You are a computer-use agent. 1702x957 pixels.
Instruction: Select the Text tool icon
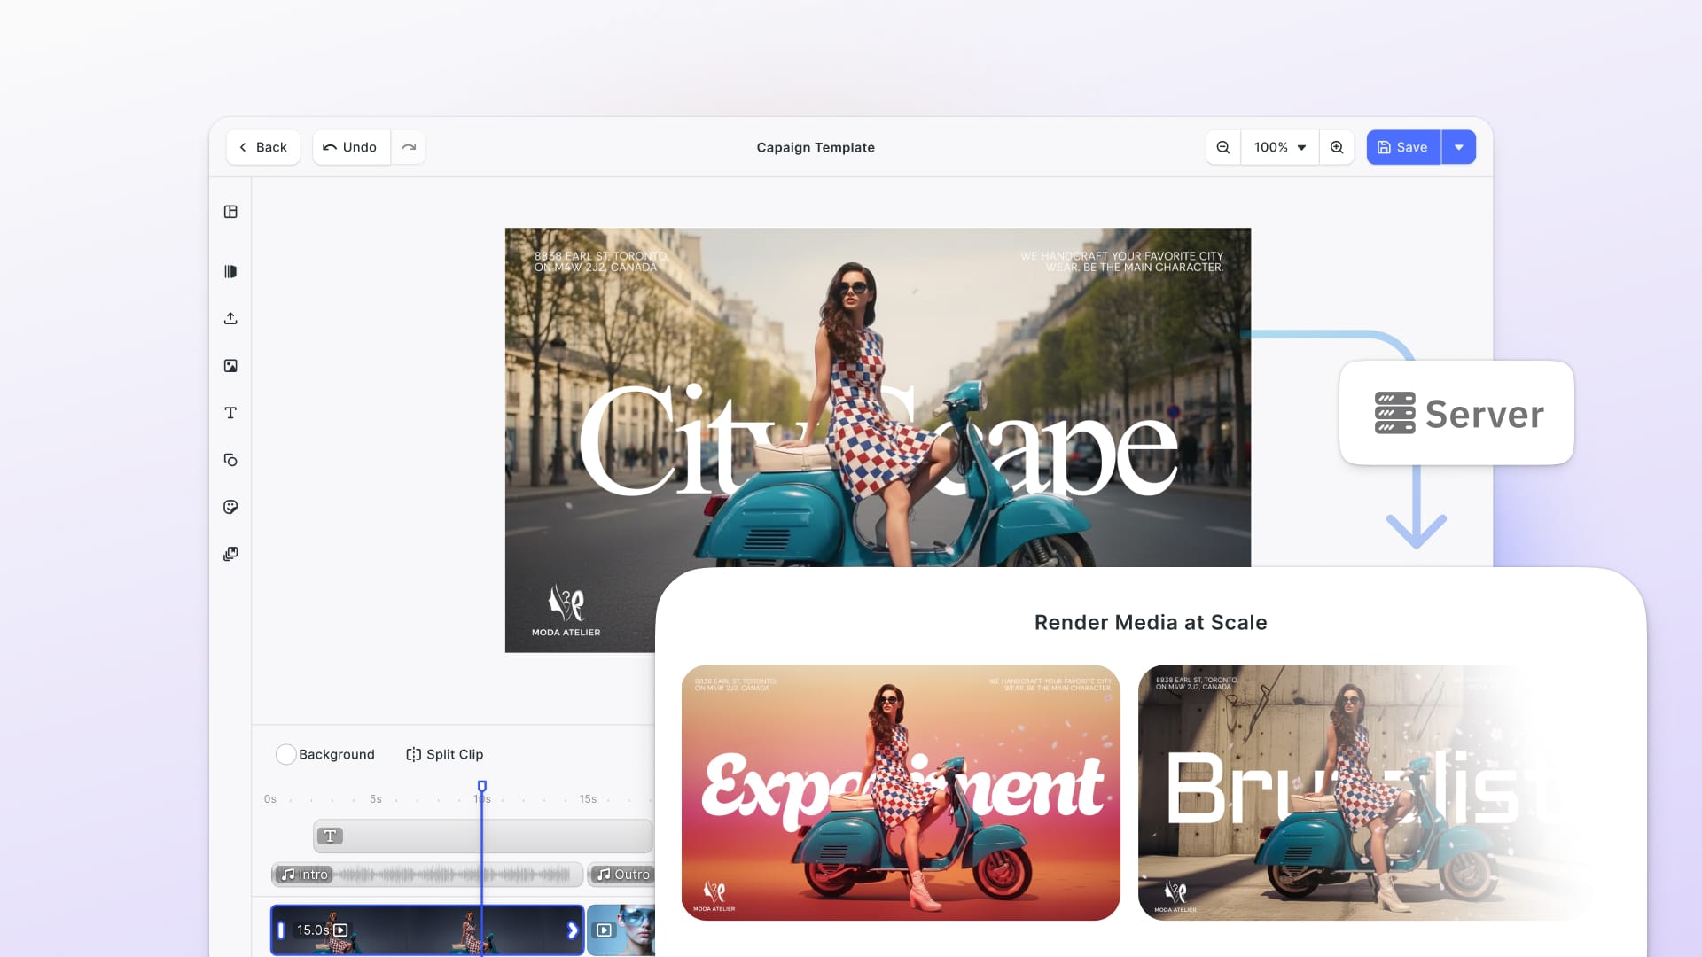point(230,413)
